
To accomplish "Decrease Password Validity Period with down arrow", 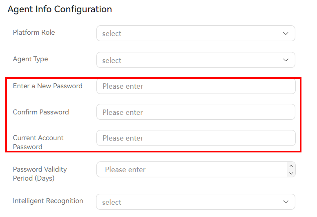I will click(x=291, y=173).
